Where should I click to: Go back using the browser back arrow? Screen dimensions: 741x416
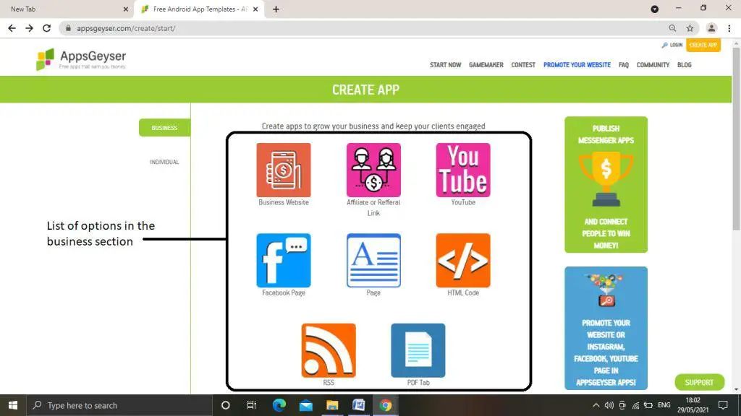point(12,28)
